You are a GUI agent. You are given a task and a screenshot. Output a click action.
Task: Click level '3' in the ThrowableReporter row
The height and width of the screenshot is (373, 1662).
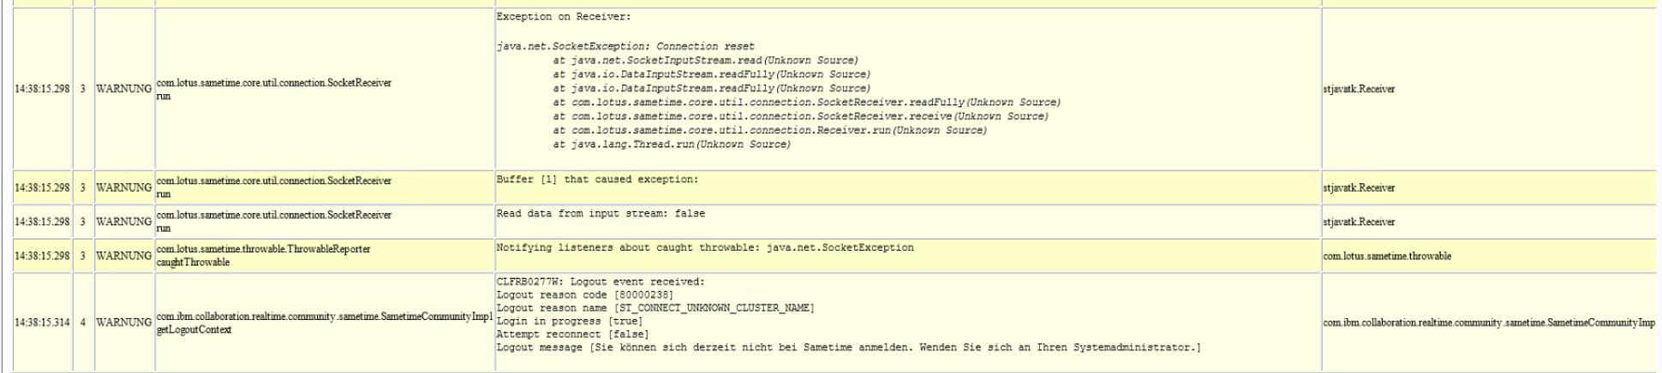click(x=83, y=256)
